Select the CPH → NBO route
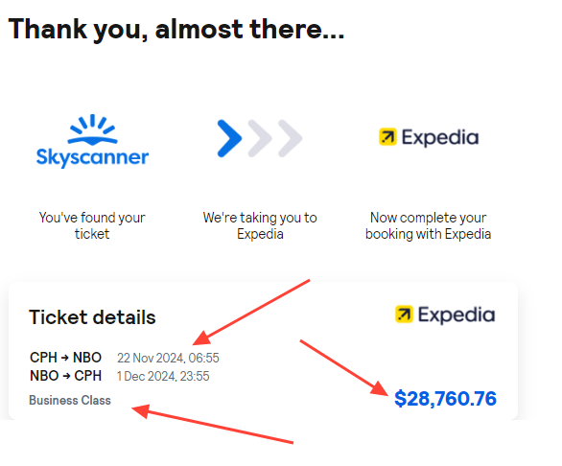The image size is (562, 466). 65,358
